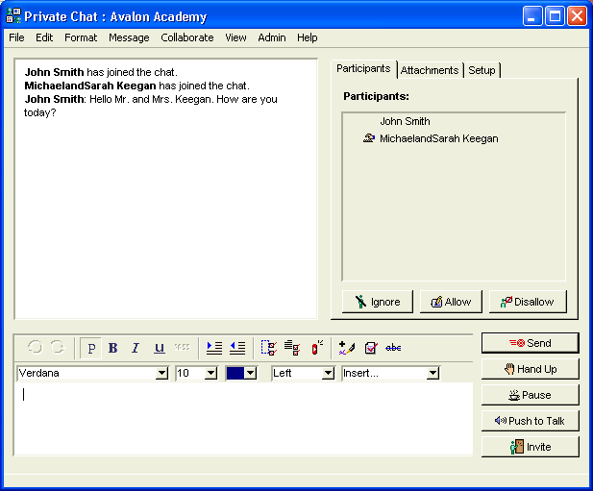Toggle italic text formatting
This screenshot has width=593, height=491.
click(136, 348)
